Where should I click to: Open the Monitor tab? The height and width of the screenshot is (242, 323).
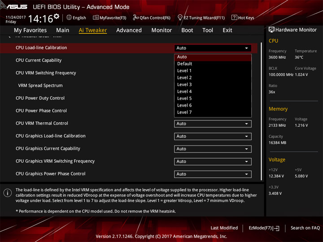161,30
